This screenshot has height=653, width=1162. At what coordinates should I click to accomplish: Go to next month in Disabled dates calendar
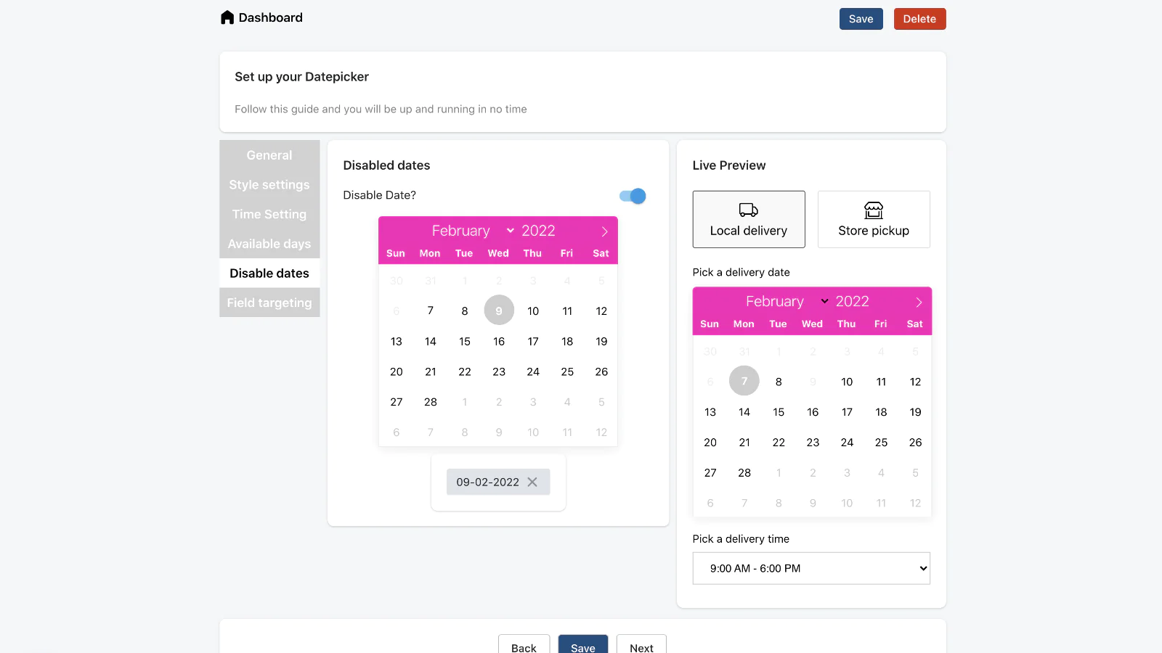point(604,231)
